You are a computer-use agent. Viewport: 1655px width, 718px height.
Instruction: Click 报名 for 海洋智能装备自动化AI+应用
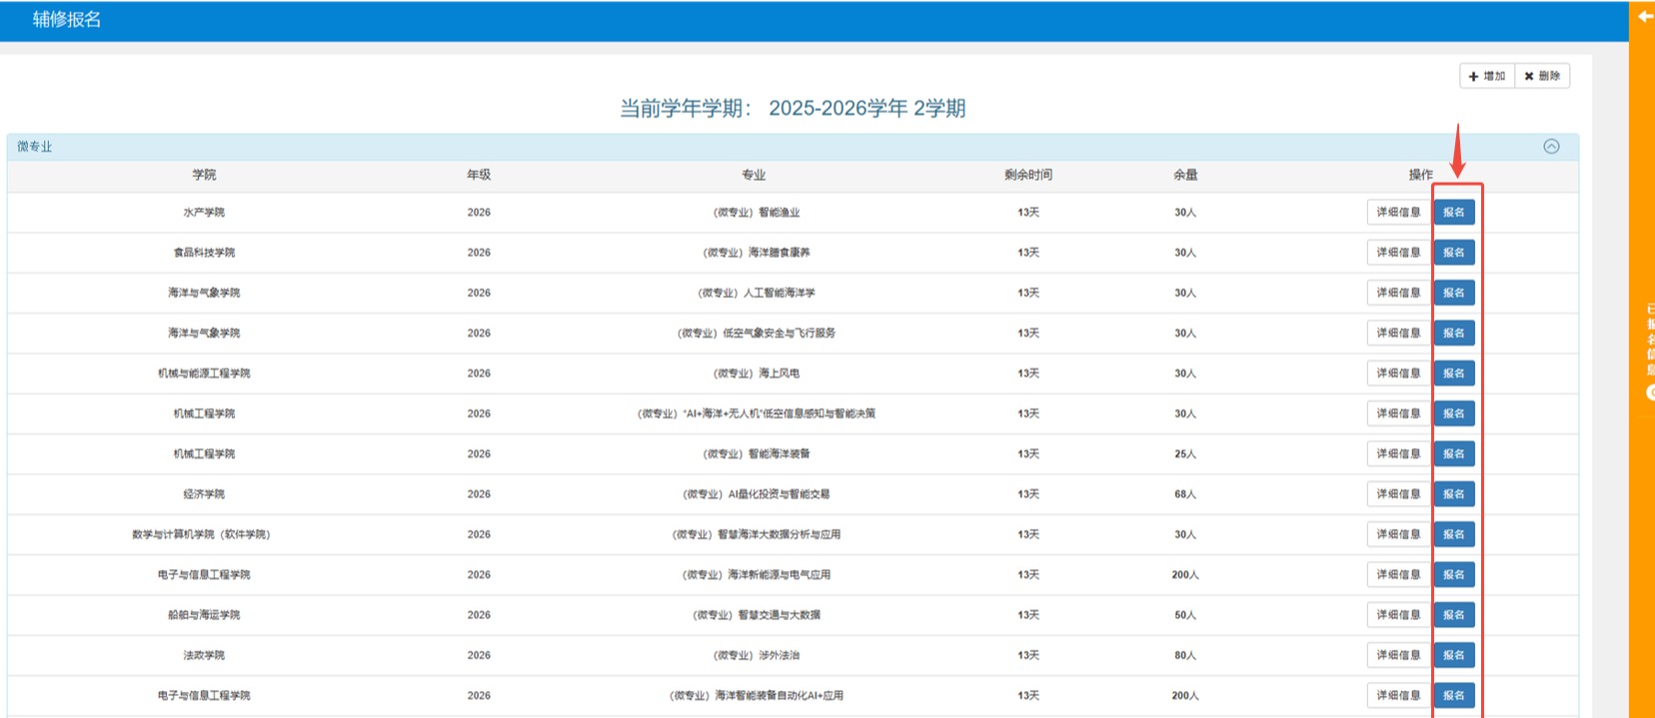[1454, 696]
